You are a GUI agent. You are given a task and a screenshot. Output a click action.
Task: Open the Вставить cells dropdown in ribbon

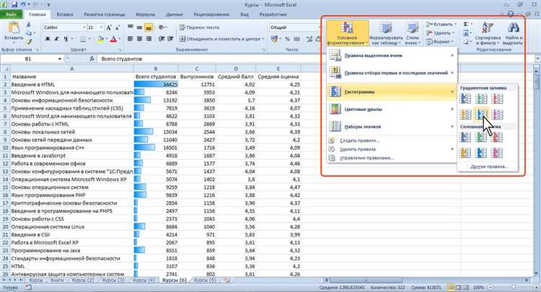[441, 24]
